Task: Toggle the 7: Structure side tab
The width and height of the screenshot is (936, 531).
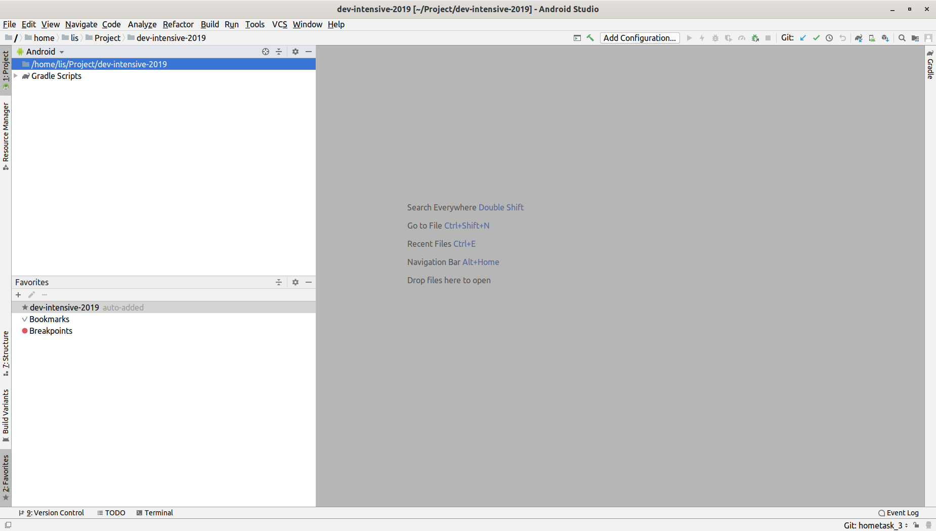Action: [6, 353]
